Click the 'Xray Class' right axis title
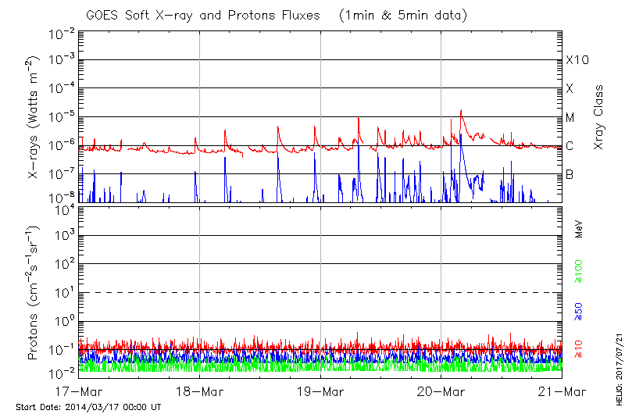 click(x=600, y=117)
